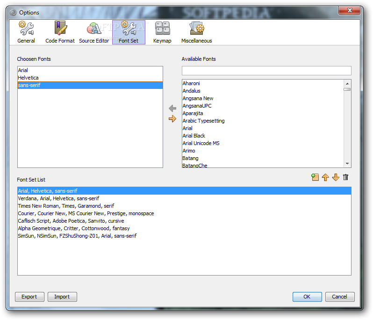Image resolution: width=373 pixels, height=320 pixels.
Task: Click the Available Fonts scrollbar down arrow
Action: (x=347, y=164)
